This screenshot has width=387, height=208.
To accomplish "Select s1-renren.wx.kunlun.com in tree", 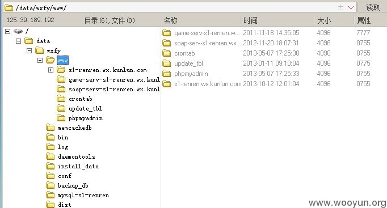I will click(108, 70).
